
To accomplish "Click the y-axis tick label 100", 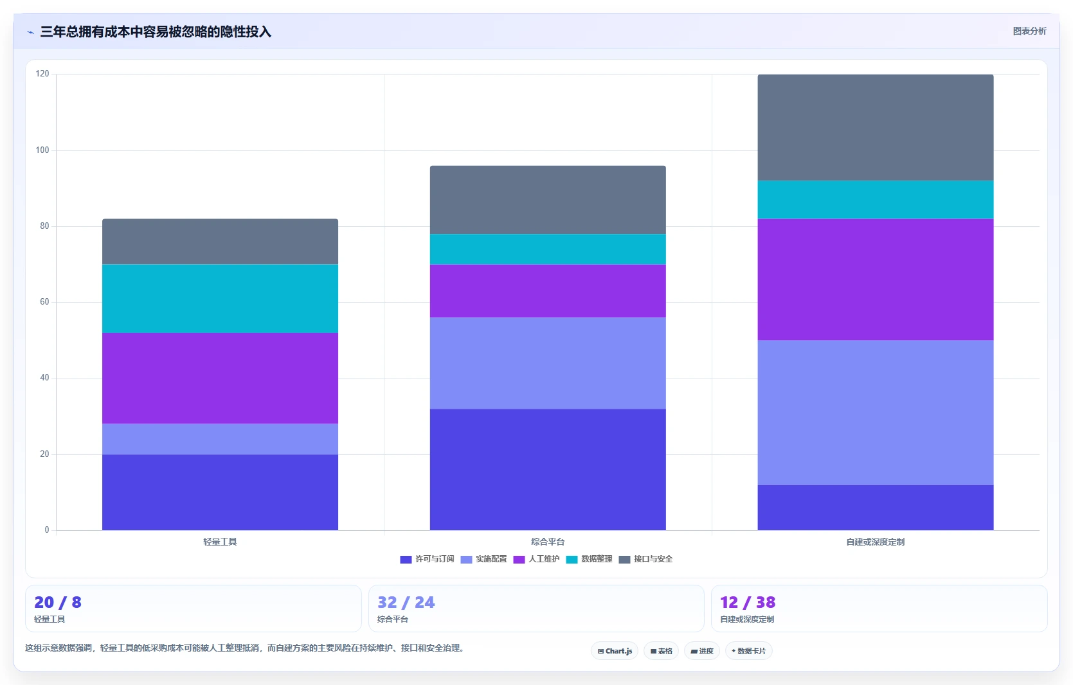I will click(42, 150).
